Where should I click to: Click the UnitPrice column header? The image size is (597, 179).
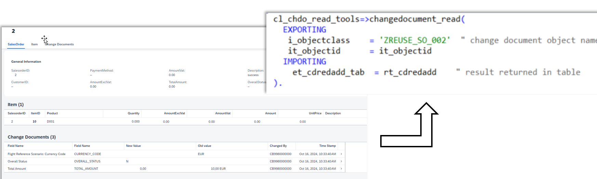point(315,113)
